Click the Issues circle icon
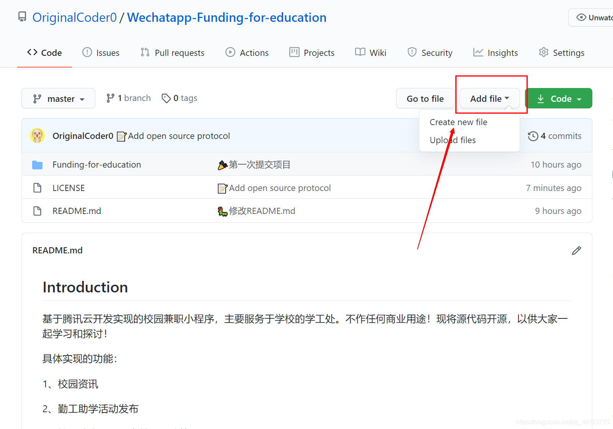 [x=87, y=52]
